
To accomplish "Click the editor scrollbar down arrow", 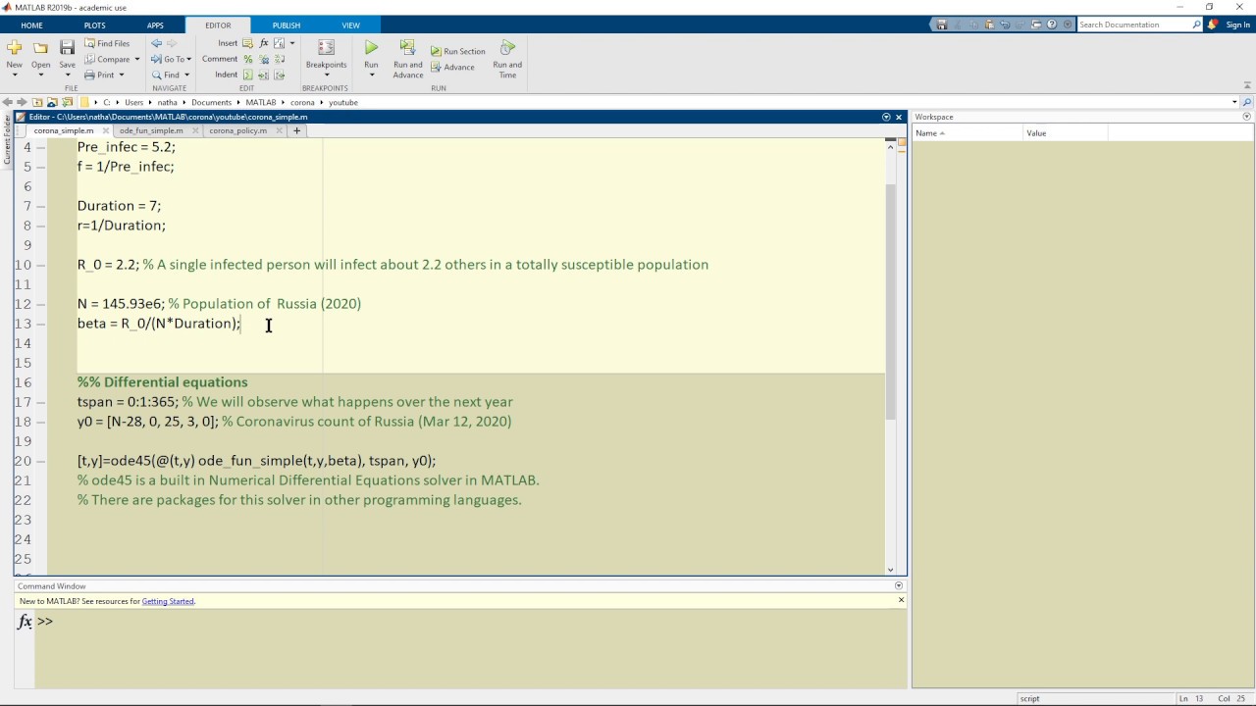I will click(x=890, y=570).
